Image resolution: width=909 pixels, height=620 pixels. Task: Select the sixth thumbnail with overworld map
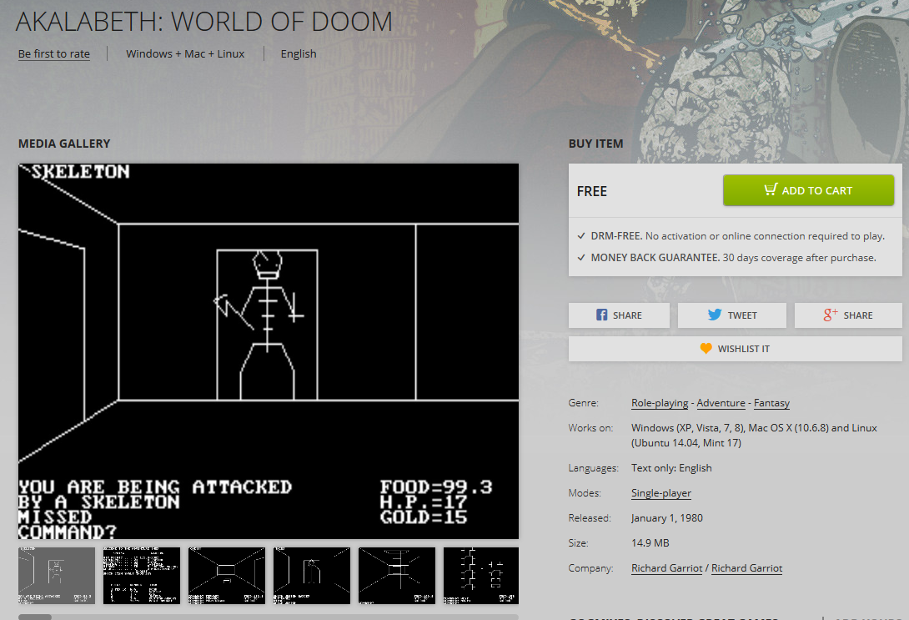point(481,576)
